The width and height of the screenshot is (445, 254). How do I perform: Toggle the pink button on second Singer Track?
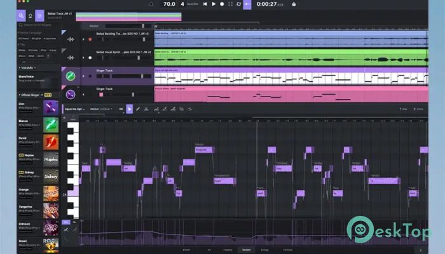click(101, 95)
